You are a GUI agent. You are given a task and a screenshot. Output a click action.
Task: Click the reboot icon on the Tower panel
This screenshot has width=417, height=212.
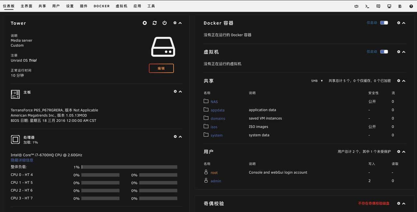[x=154, y=23]
